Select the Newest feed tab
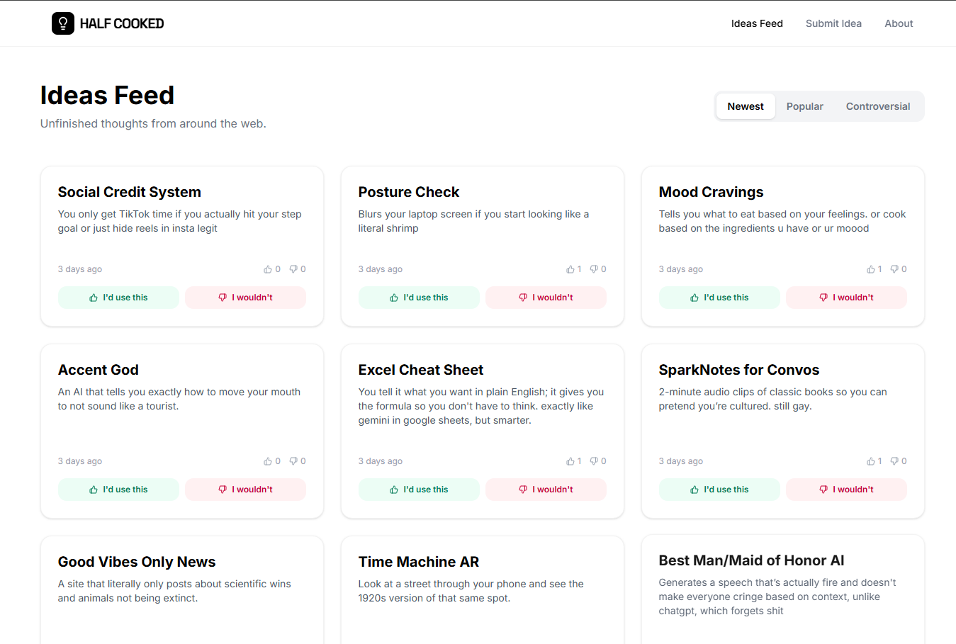 745,106
